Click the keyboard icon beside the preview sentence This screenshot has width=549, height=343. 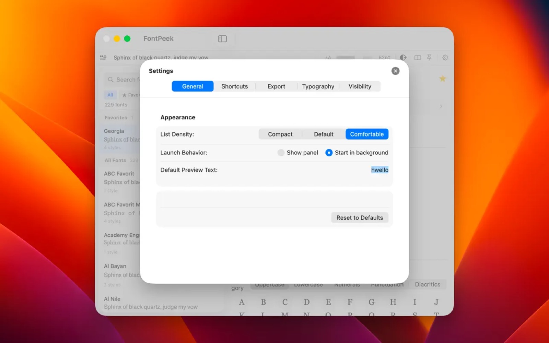coord(103,57)
